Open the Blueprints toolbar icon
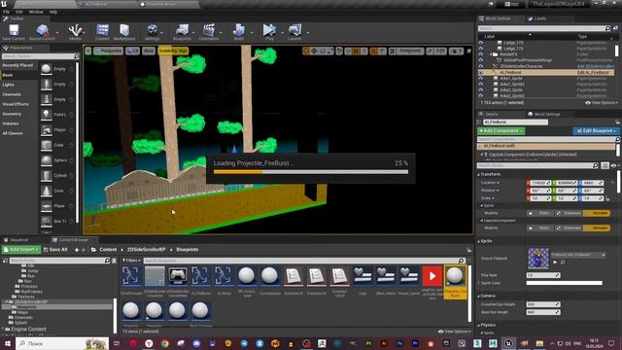Screen dimensions: 622x350 182,32
